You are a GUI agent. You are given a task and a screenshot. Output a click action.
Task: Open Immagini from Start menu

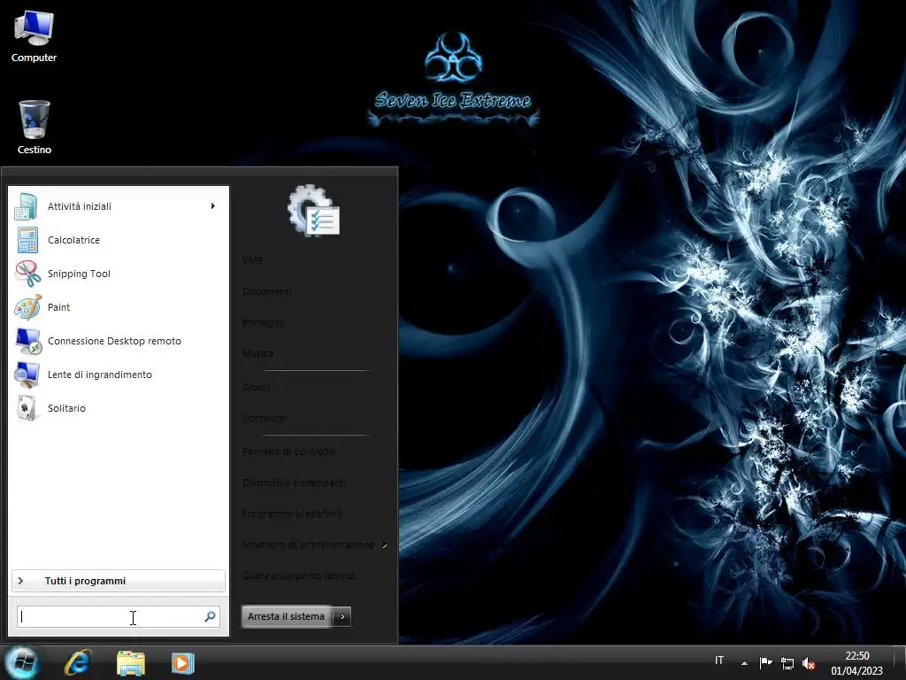(x=264, y=322)
